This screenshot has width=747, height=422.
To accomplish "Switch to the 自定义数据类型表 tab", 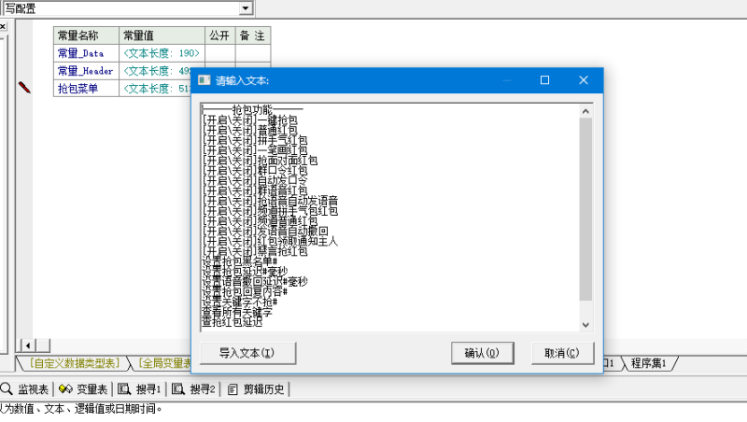I will pyautogui.click(x=75, y=363).
